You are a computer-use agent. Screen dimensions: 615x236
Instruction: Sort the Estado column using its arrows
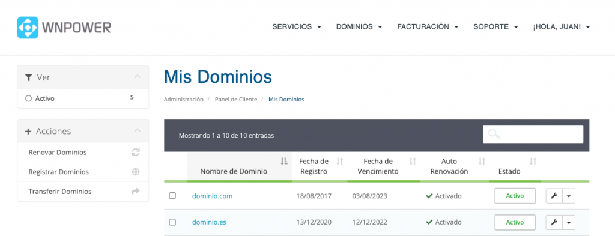tap(533, 161)
